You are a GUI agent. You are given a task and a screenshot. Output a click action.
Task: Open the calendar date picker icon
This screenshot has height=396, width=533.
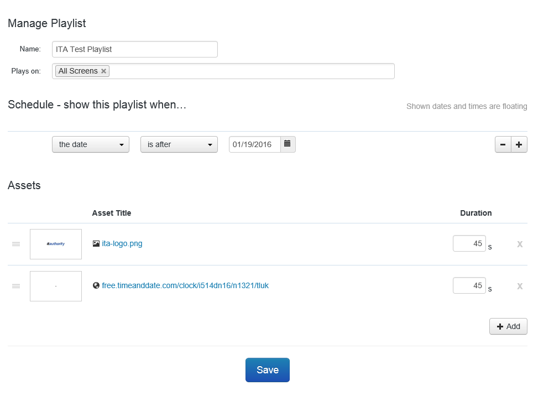(288, 144)
